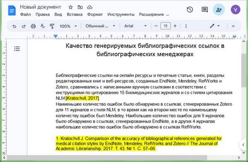The image size is (248, 162).
Task: Redo the last action
Action: click(x=24, y=26)
